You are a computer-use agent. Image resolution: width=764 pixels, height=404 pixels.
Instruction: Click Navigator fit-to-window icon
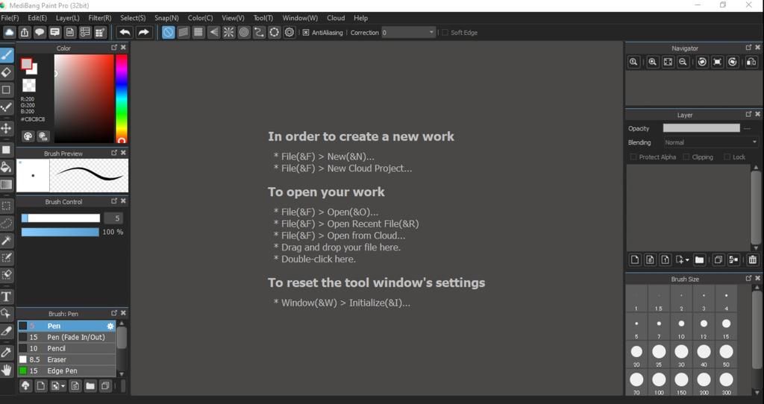(668, 62)
